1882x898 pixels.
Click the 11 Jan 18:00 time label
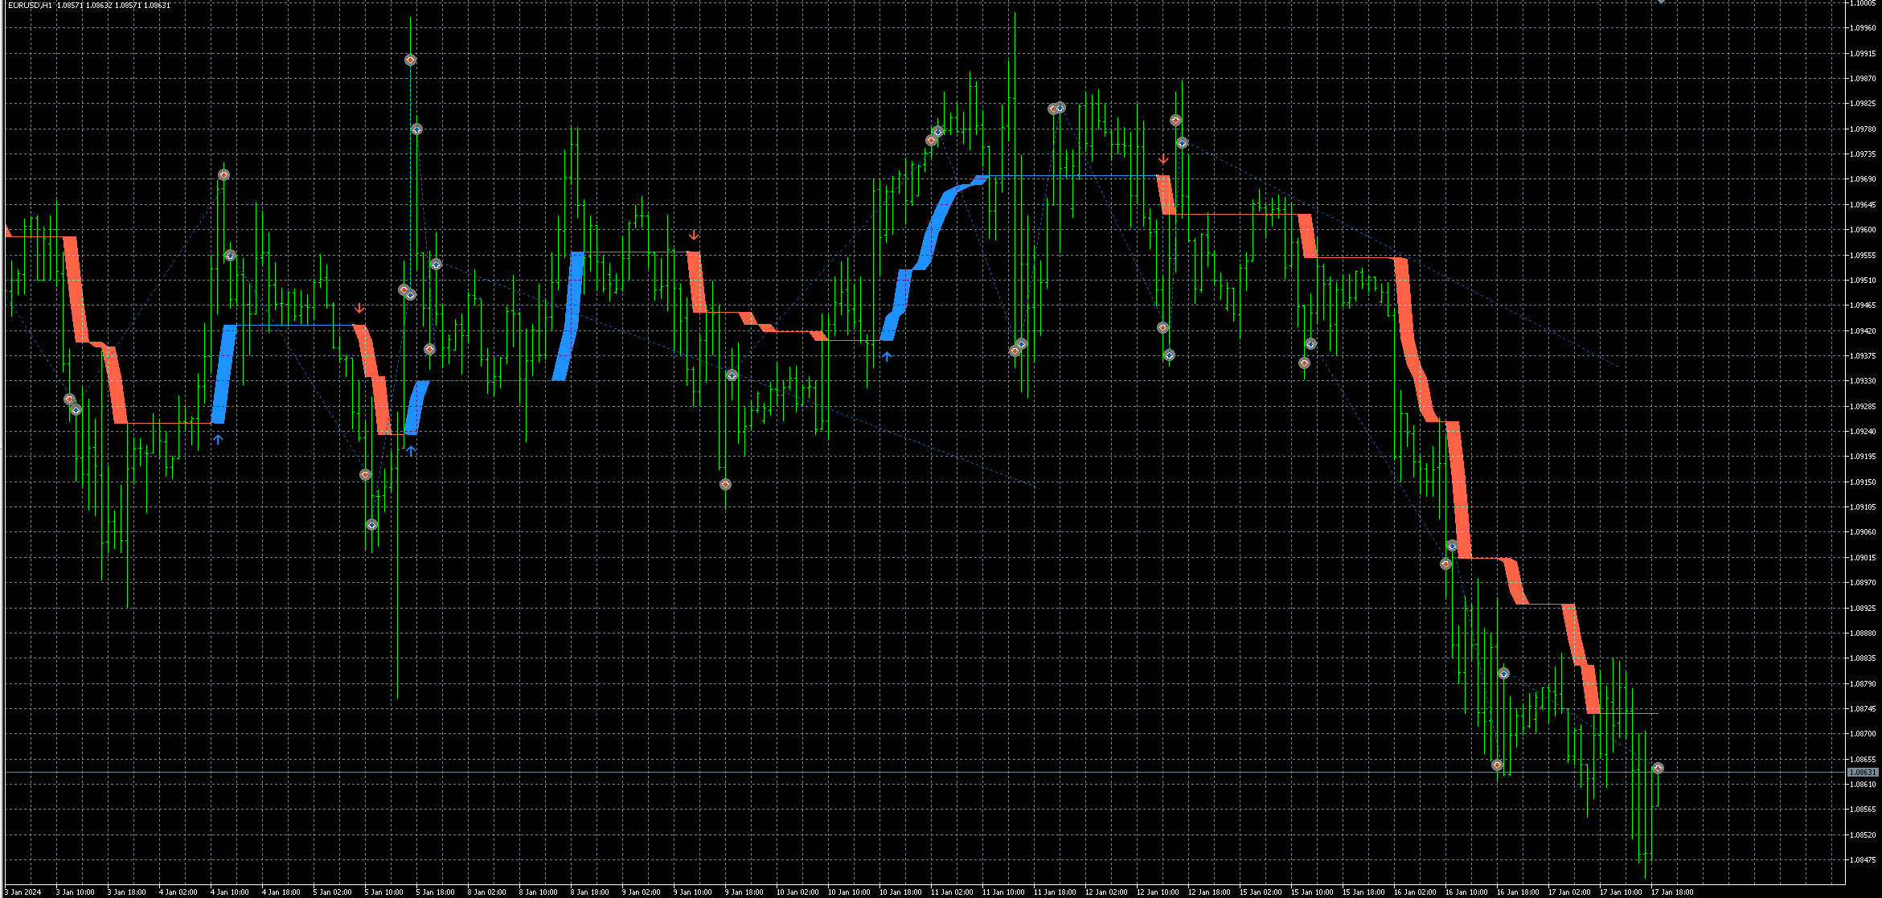pos(1055,892)
